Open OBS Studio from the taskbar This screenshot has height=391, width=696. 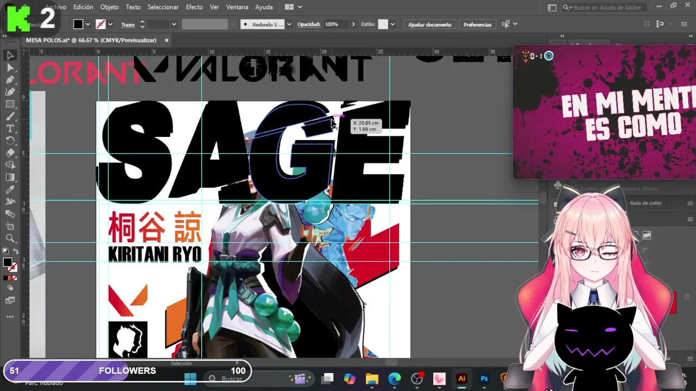click(417, 379)
